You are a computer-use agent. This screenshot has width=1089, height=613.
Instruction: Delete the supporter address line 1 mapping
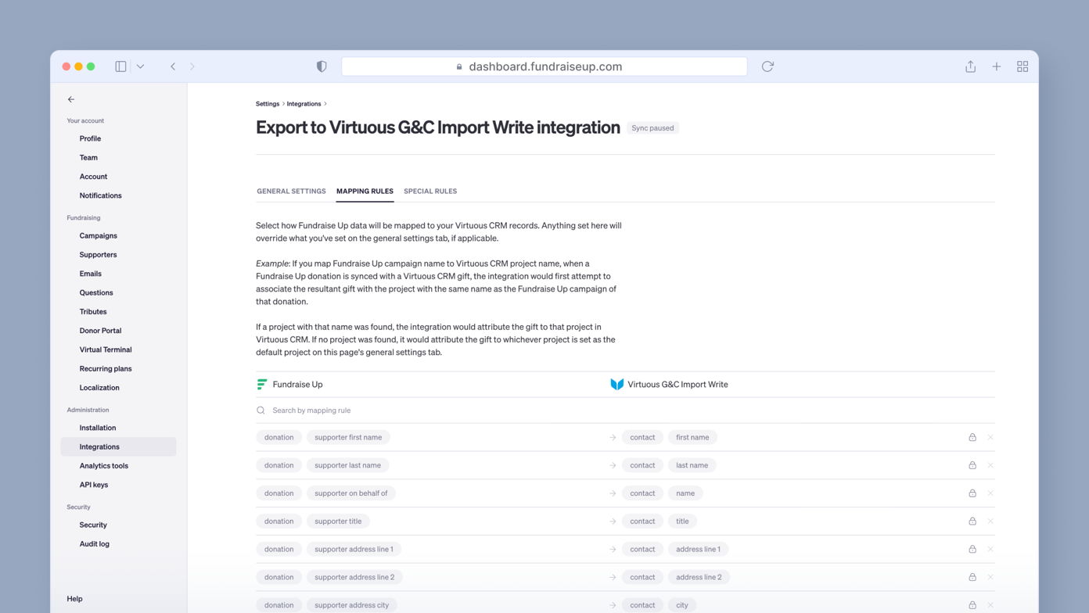point(990,550)
